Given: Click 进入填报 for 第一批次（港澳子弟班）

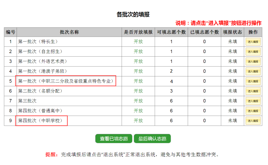Looking at the screenshot, I should [x=253, y=71].
